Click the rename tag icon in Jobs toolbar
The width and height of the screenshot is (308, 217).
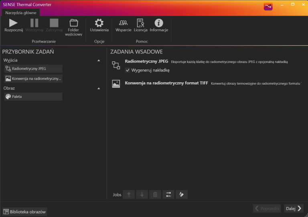coord(182,195)
